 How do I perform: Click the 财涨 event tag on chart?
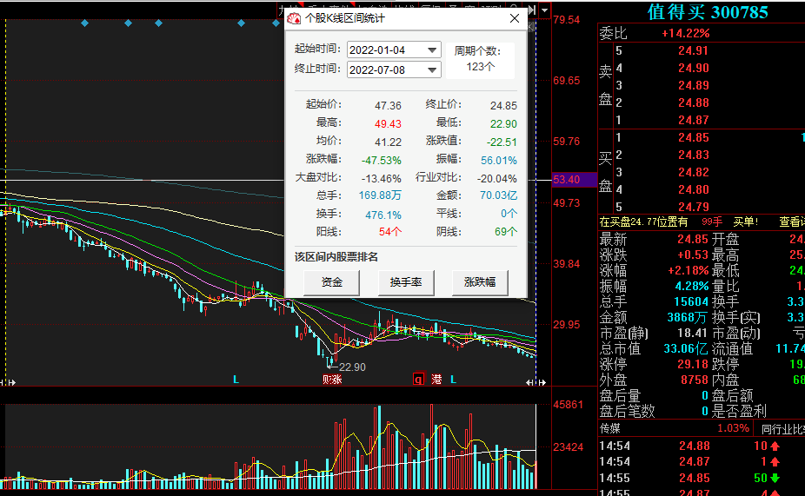332,380
